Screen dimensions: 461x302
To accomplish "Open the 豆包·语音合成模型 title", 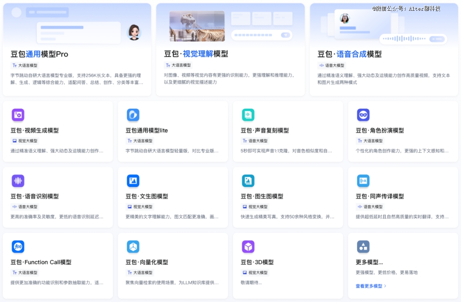I will 350,54.
